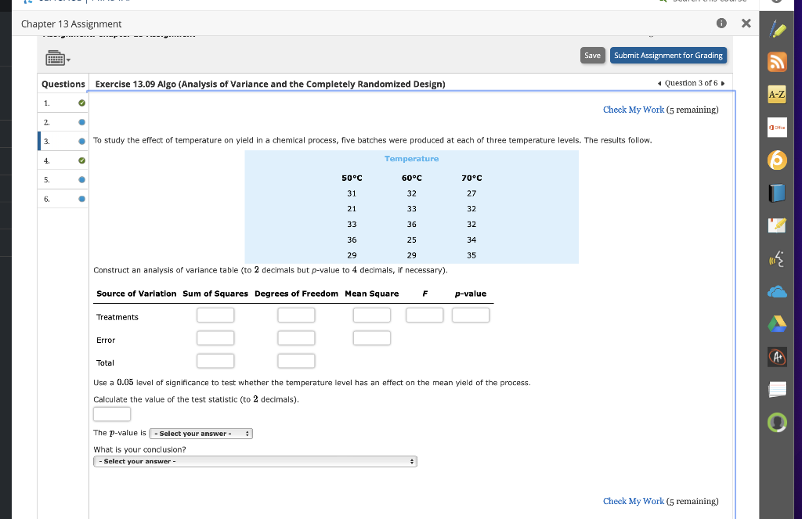Image resolution: width=802 pixels, height=519 pixels.
Task: Click Error Mean Square input
Action: (x=372, y=338)
